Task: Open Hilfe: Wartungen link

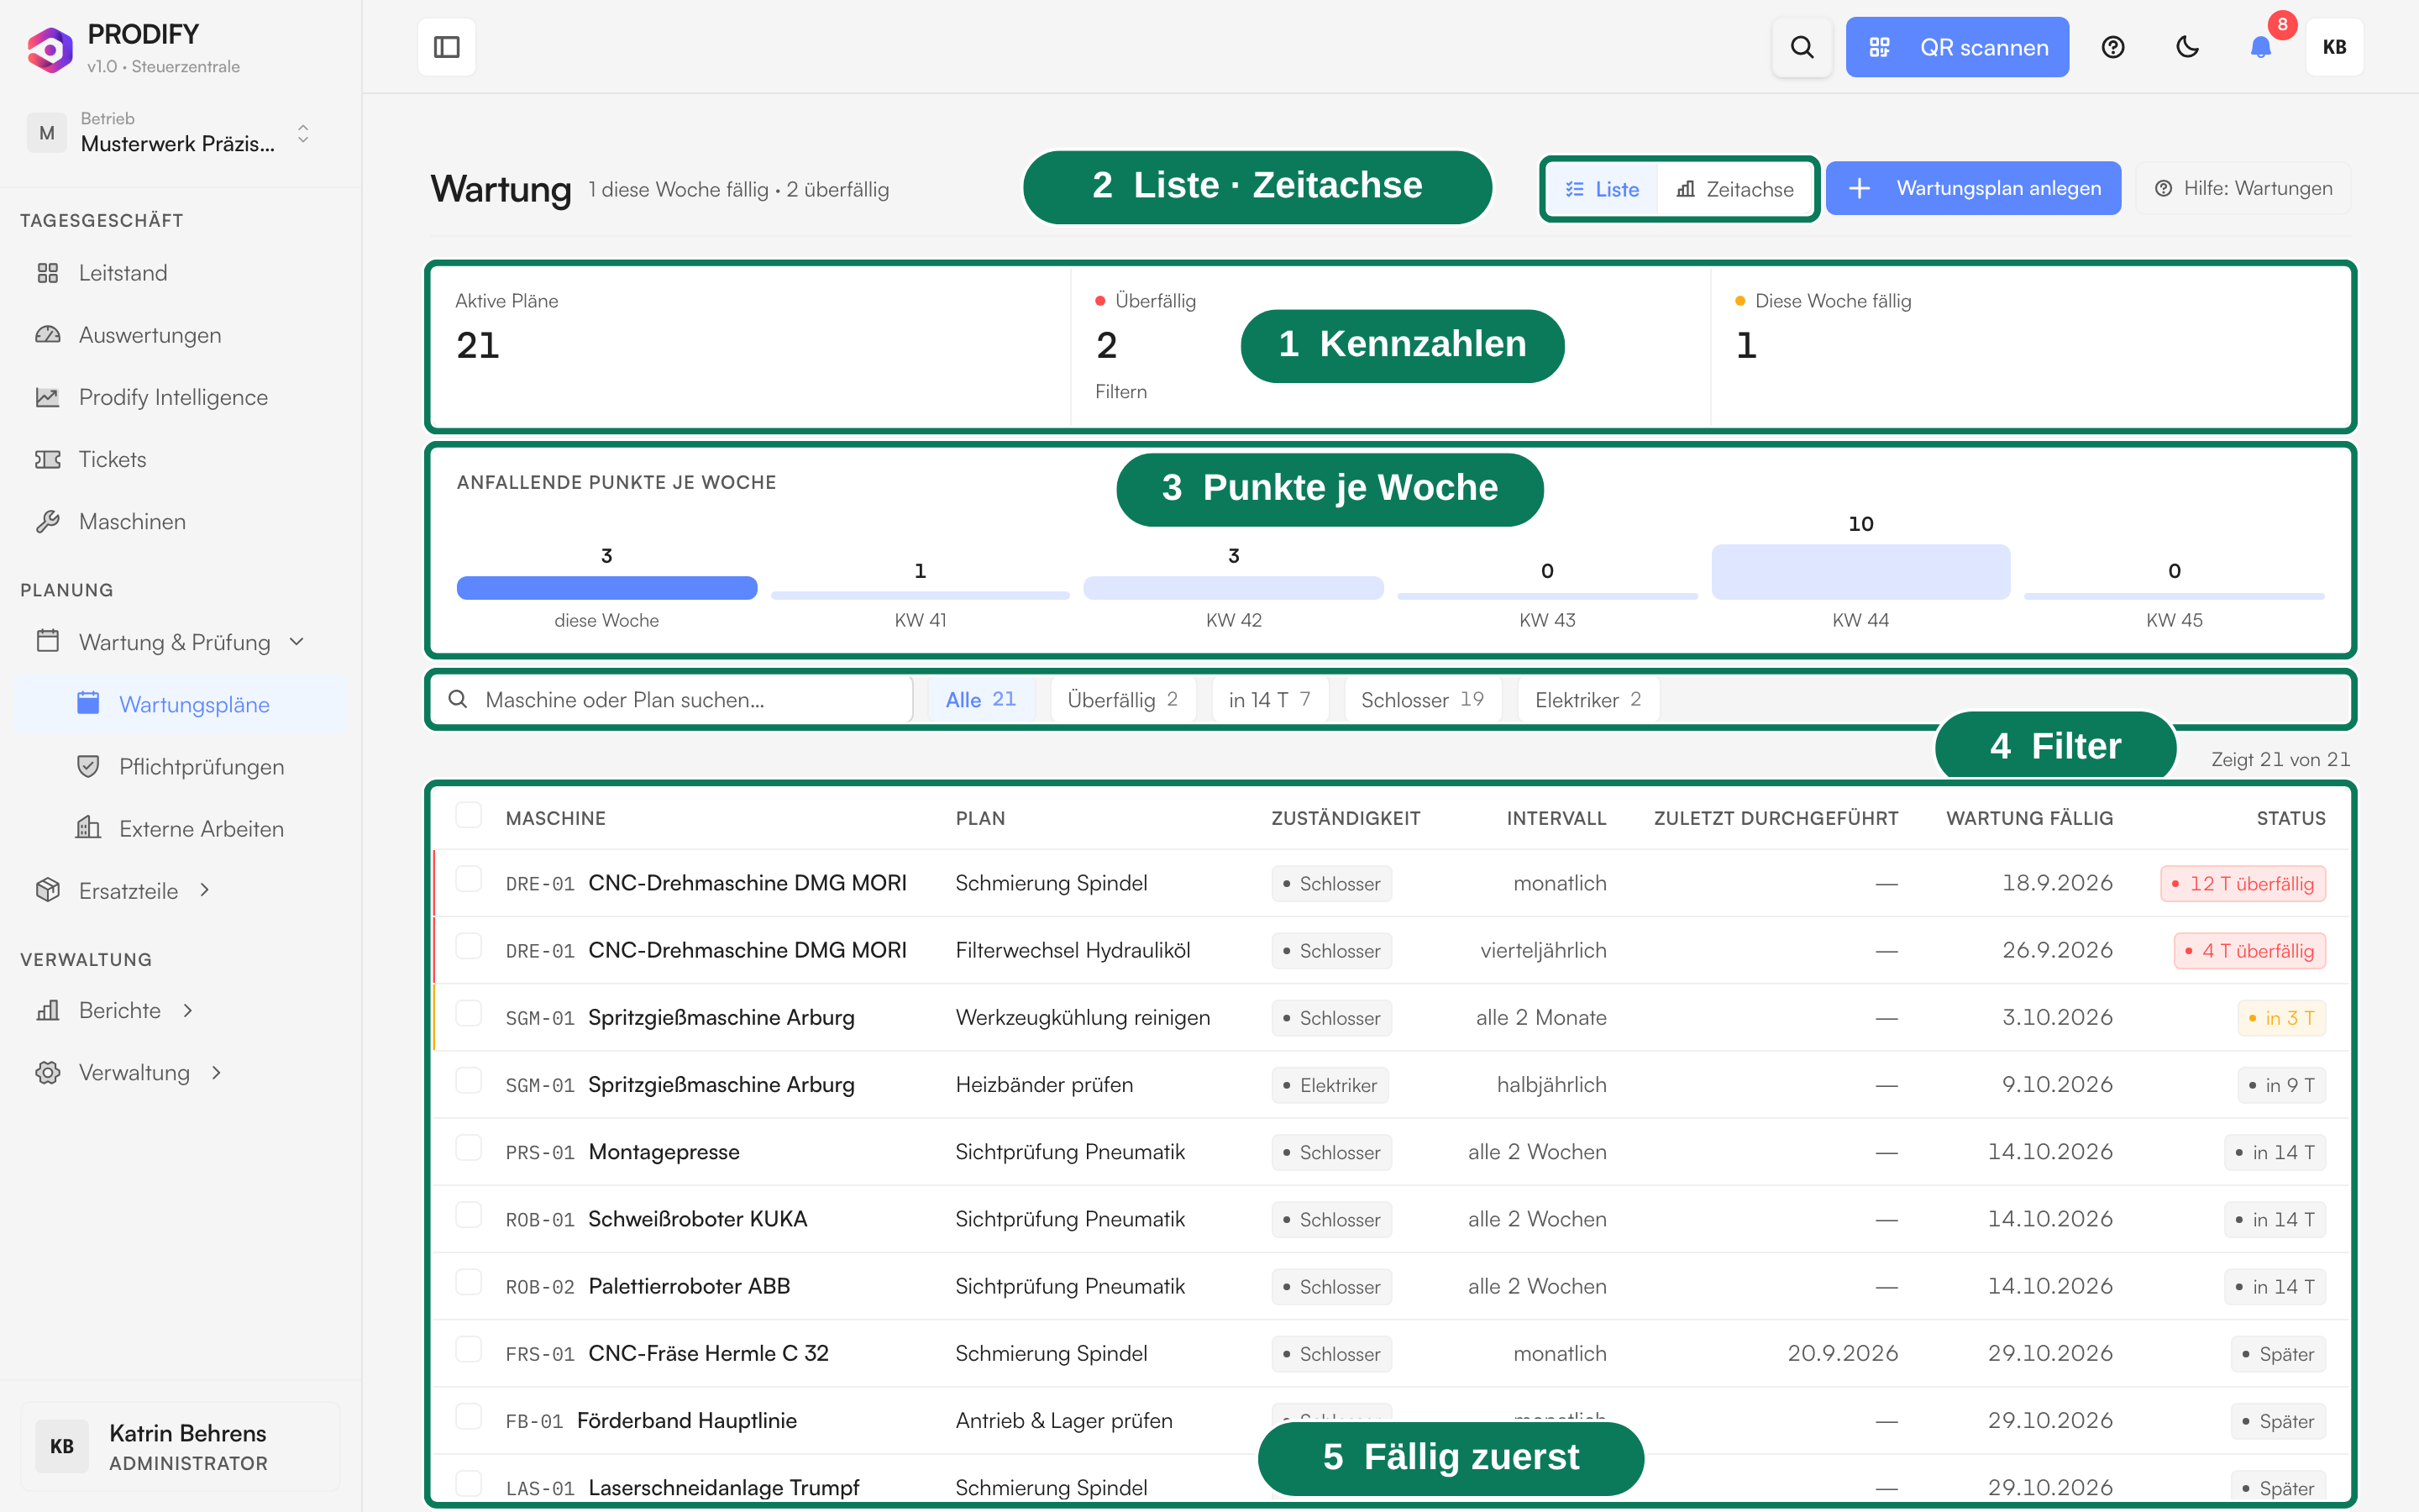Action: coord(2243,188)
